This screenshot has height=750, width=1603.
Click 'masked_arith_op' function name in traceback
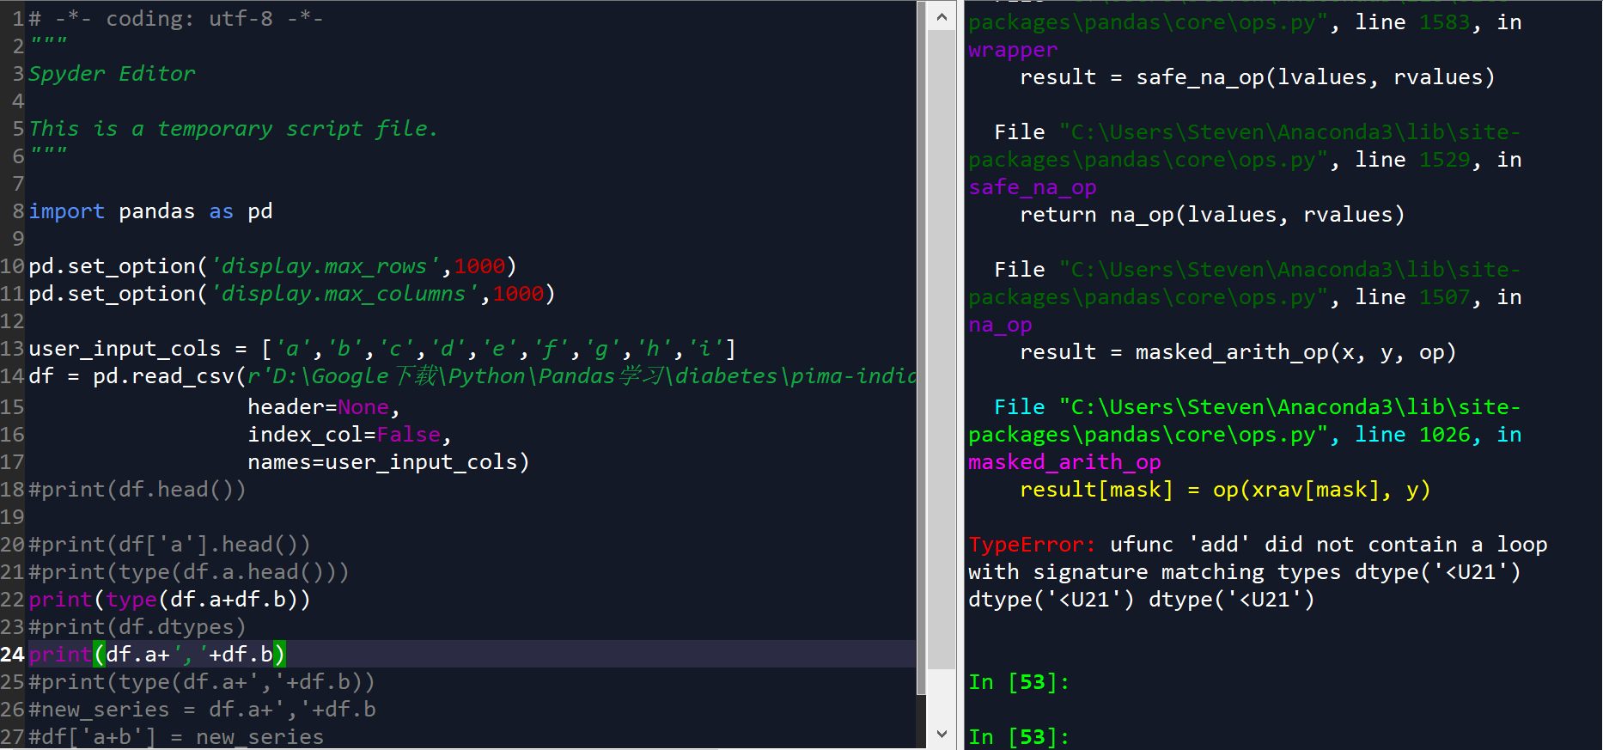[1064, 462]
